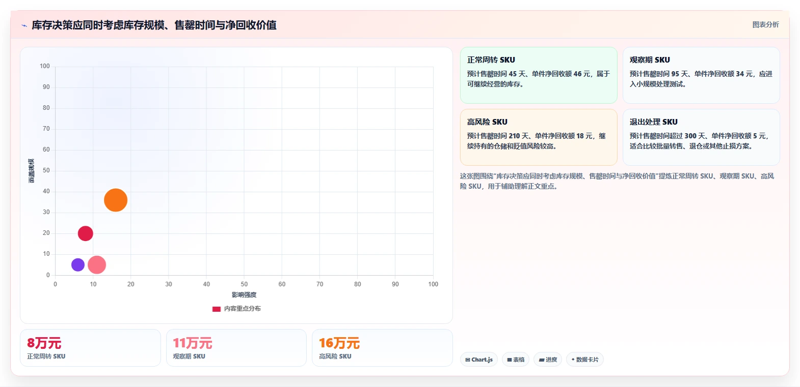Click the 内容重点分布 legend label

pos(242,309)
